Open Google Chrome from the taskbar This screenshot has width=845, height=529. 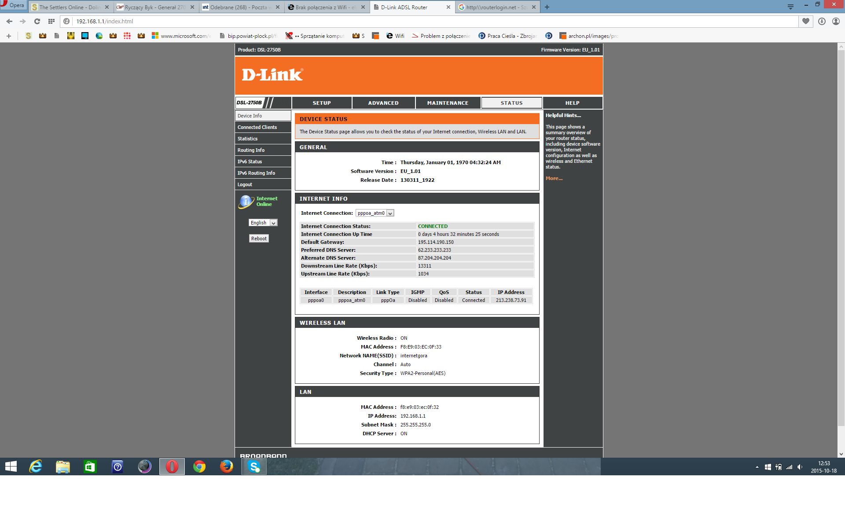click(x=199, y=467)
